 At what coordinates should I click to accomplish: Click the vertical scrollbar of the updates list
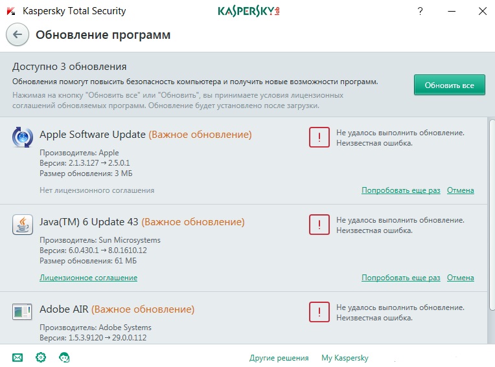[492, 214]
